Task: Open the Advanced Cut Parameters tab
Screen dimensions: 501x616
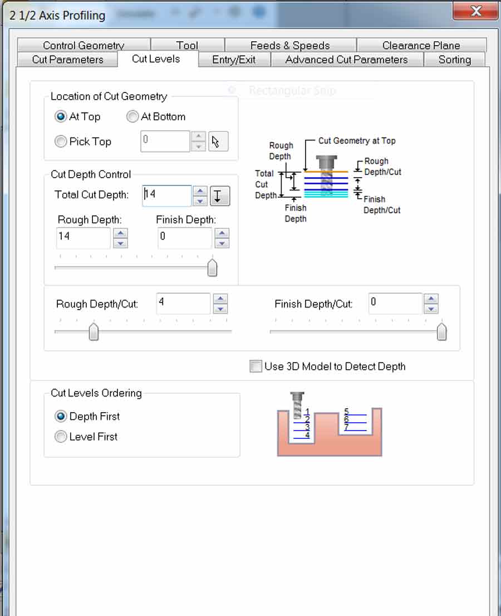Action: [346, 60]
